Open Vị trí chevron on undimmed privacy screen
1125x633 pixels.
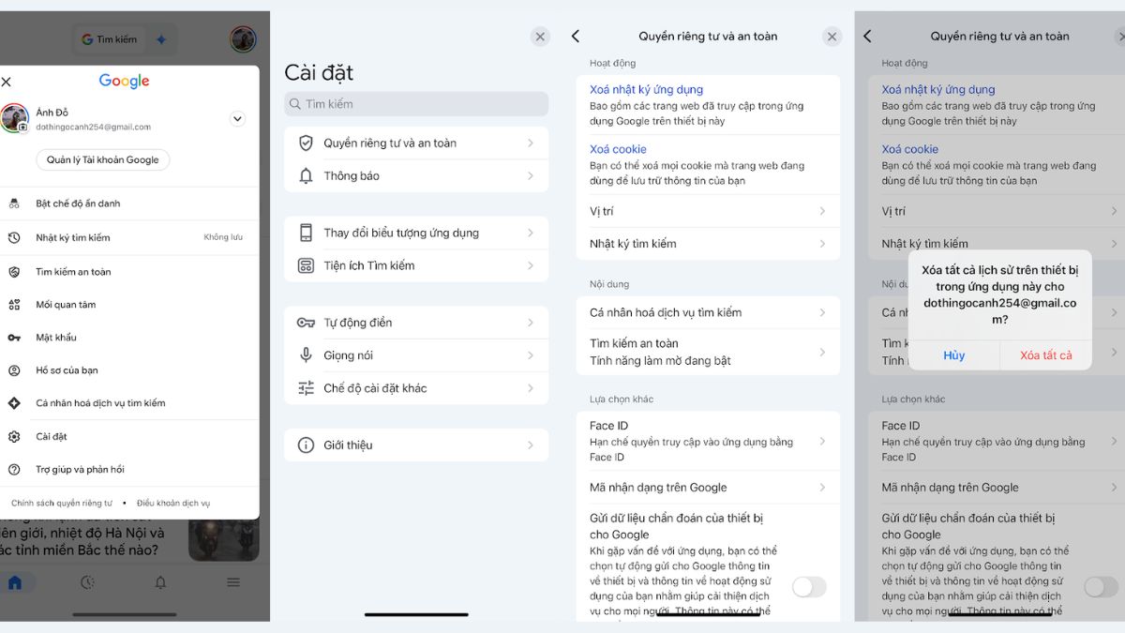point(822,211)
